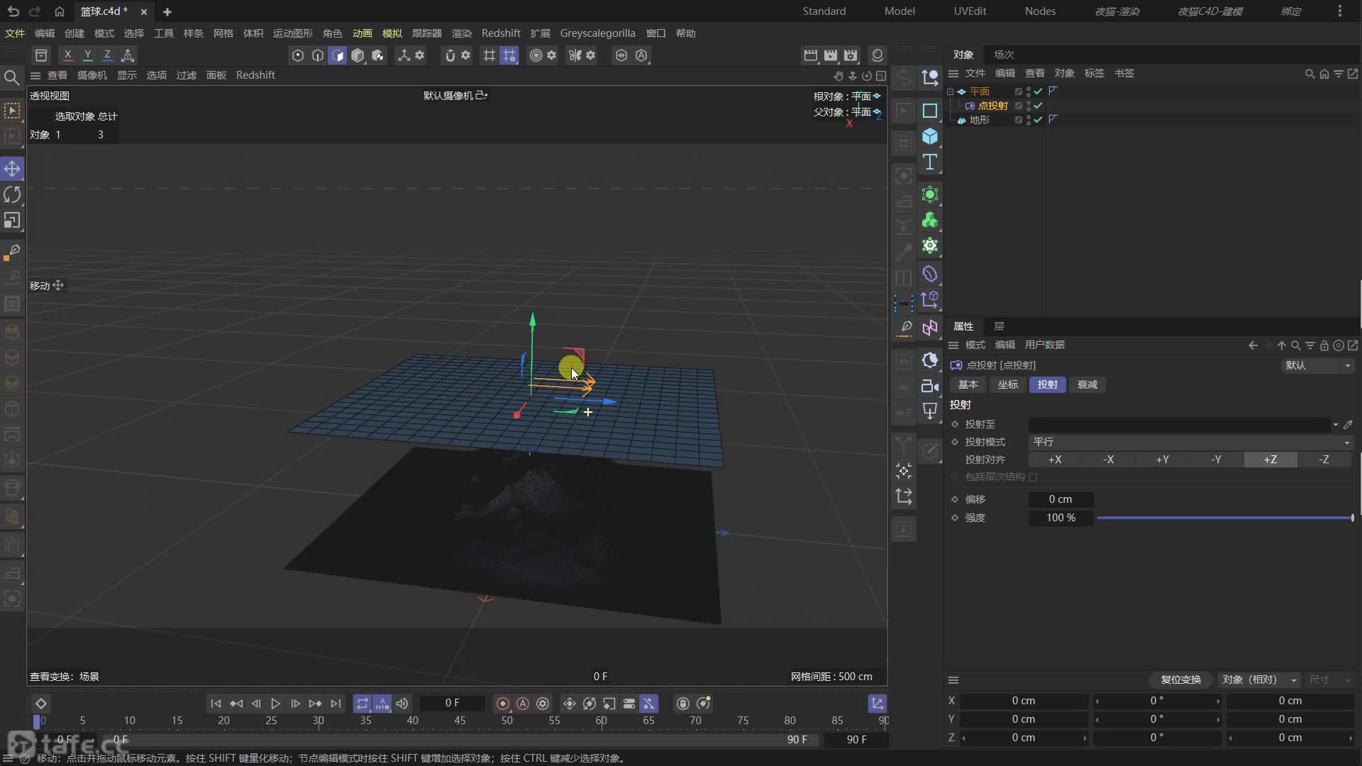The height and width of the screenshot is (766, 1362).
Task: Switch to the 坐标 tab
Action: coord(1007,384)
